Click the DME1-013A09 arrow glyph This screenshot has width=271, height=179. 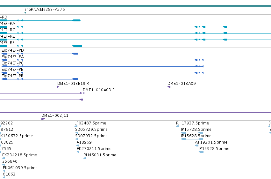point(169,87)
